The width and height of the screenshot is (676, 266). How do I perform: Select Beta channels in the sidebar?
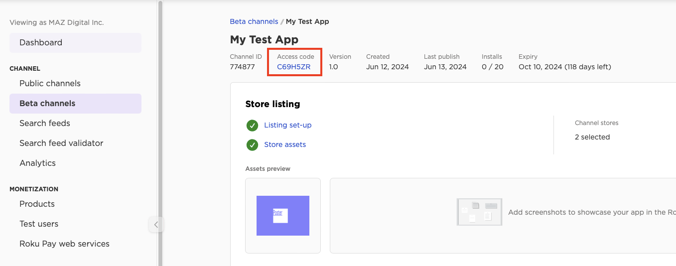click(x=75, y=104)
